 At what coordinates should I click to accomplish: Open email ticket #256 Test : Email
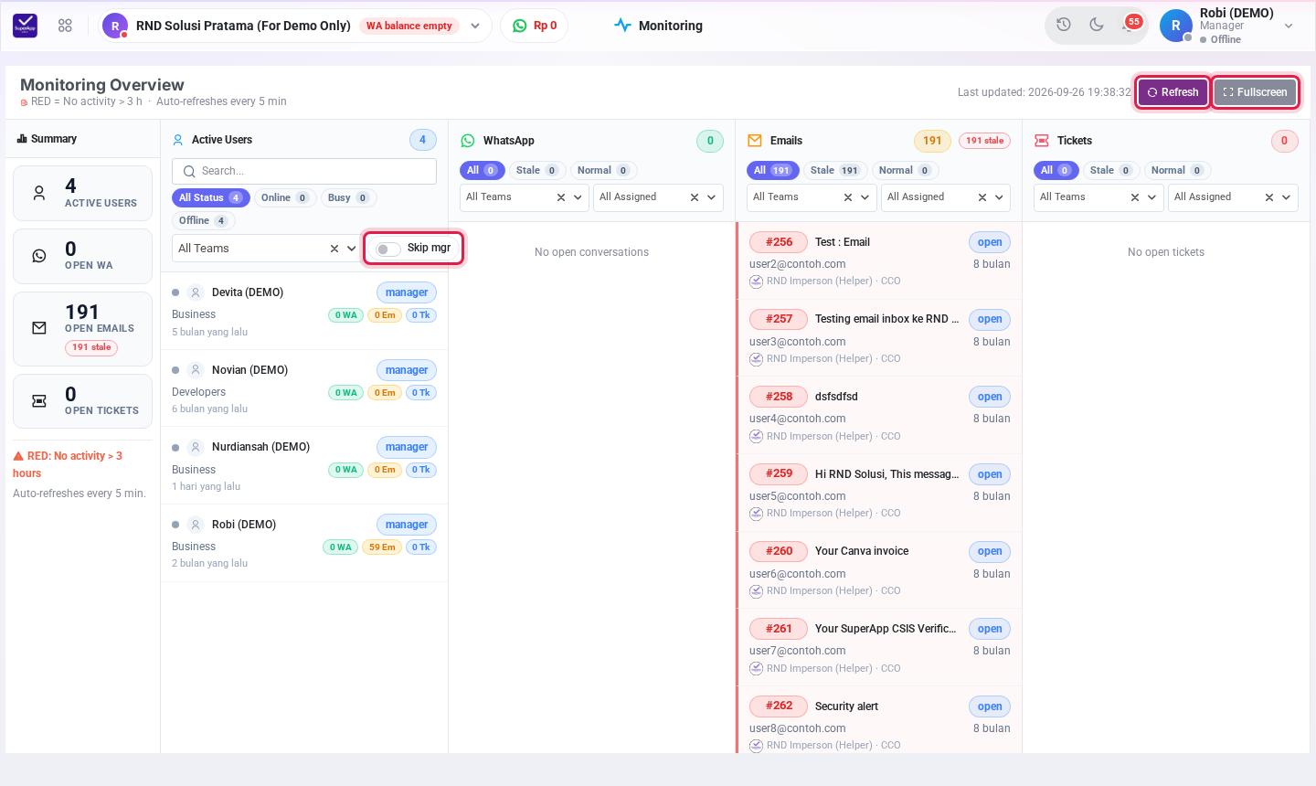pyautogui.click(x=879, y=260)
